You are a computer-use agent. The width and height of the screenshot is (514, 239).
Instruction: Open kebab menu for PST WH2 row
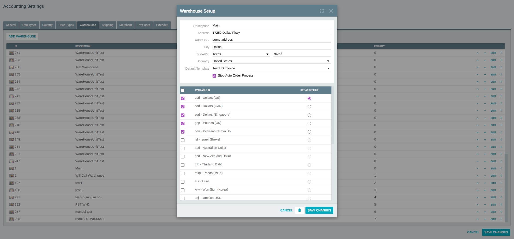tap(501, 204)
